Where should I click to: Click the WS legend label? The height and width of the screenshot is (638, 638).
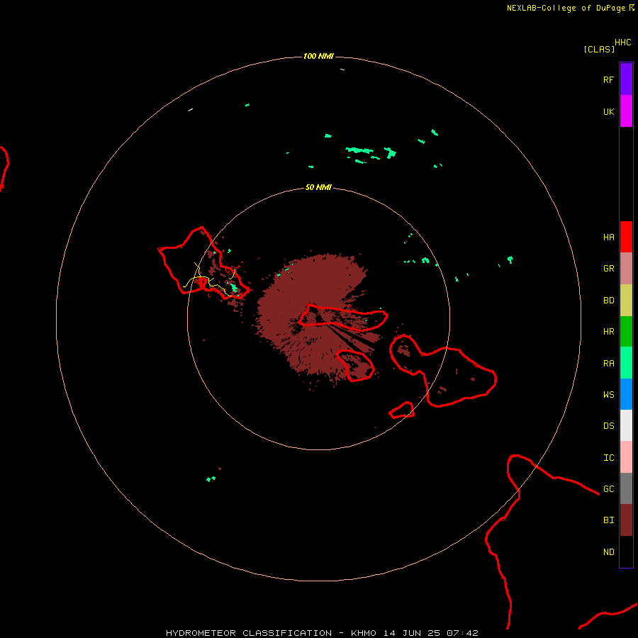[x=608, y=394]
